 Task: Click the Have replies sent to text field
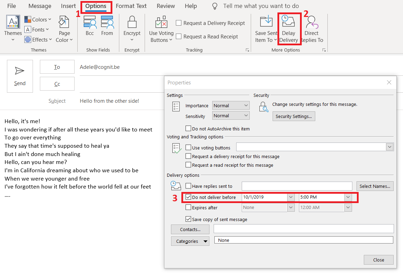[x=297, y=186]
